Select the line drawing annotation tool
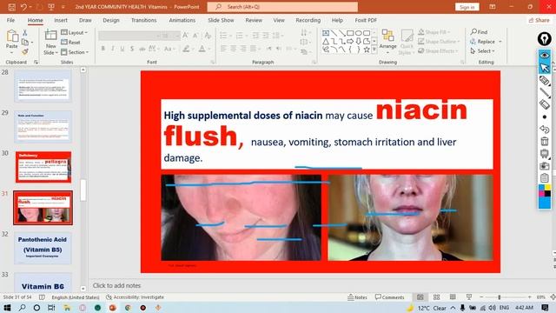 click(545, 93)
